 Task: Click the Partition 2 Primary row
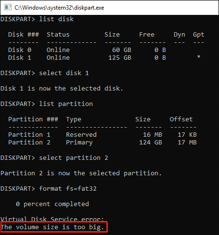(x=103, y=143)
